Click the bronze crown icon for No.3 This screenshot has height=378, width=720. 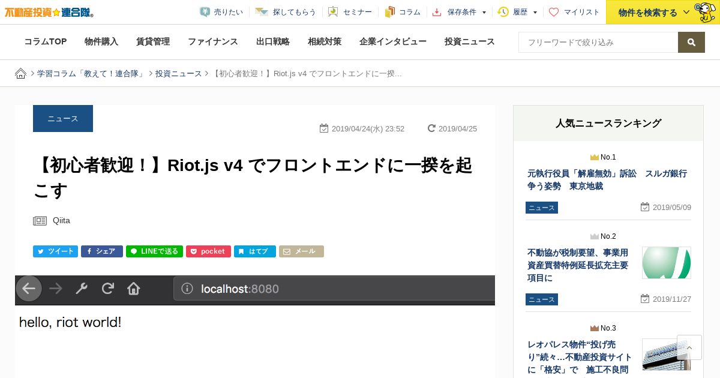point(594,328)
